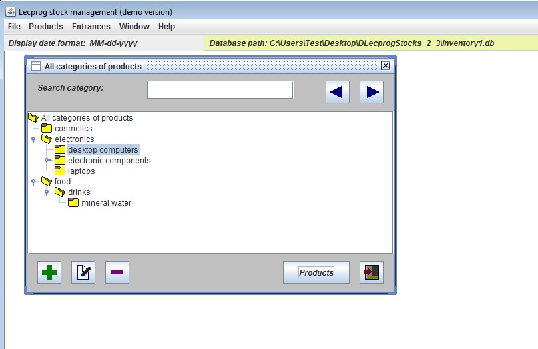Select the laptops category
Viewport: 538px width, 349px height.
81,171
